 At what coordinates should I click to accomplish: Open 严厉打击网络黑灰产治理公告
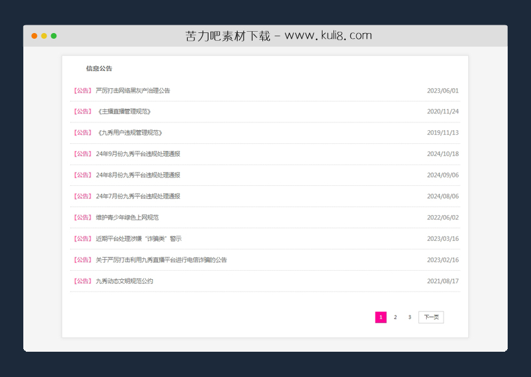[x=131, y=90]
